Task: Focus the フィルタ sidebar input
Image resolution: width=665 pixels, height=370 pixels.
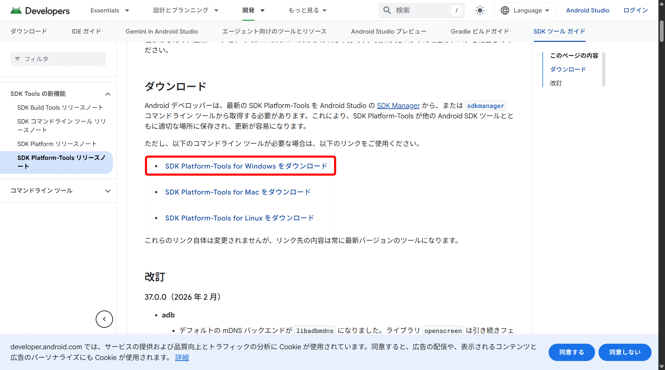Action: point(58,59)
